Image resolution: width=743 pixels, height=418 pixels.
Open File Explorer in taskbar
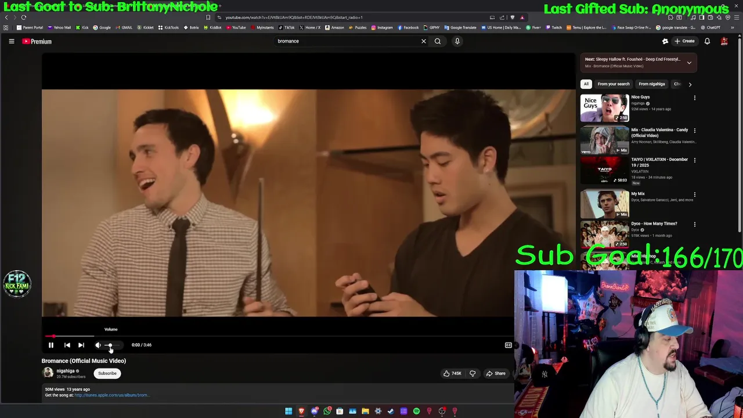click(365, 411)
